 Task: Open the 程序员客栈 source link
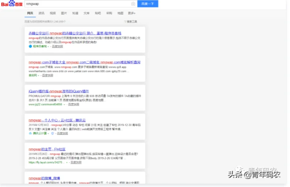pyautogui.click(x=40, y=46)
